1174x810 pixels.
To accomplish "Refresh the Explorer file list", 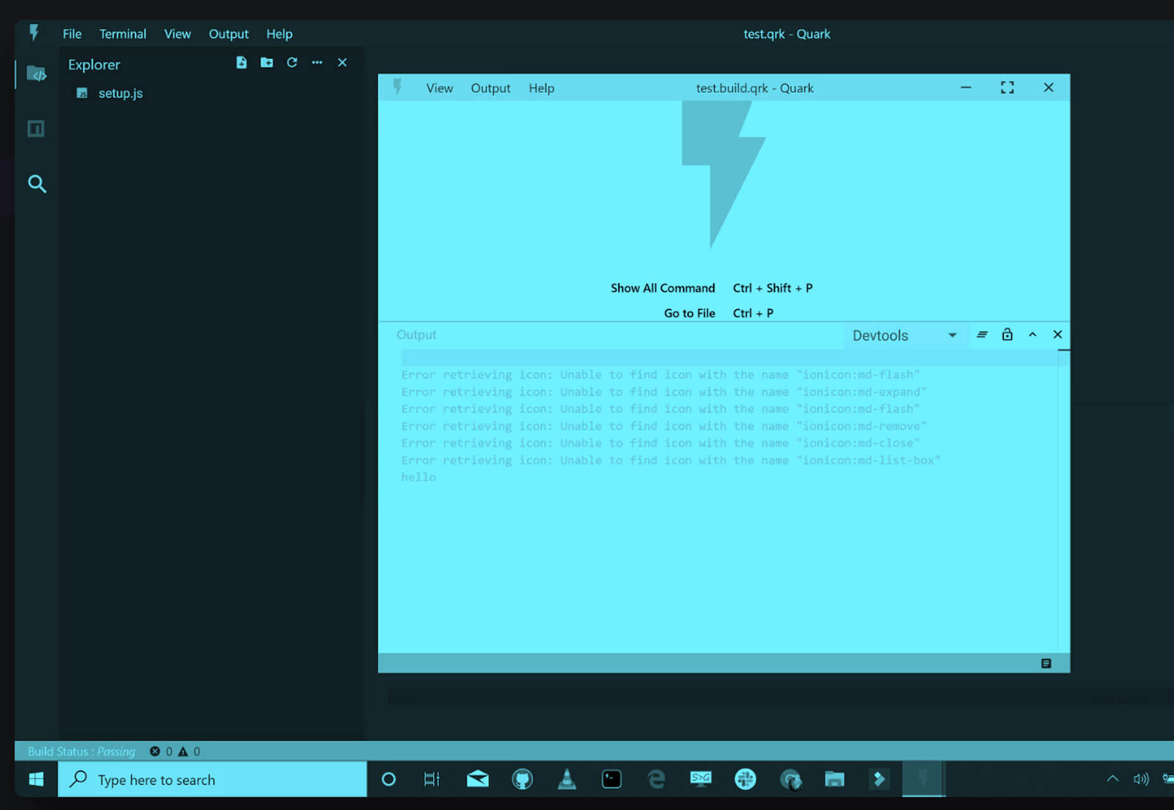I will coord(292,63).
